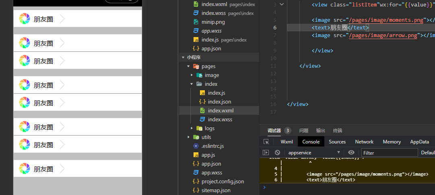Open the 终端 panel tab
This screenshot has width=435, height=195.
tap(338, 131)
